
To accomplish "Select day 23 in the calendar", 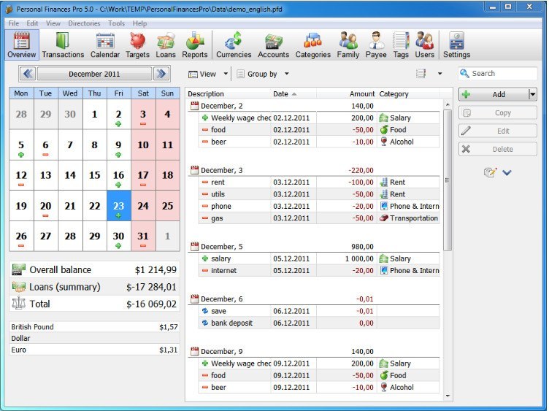I will pos(119,206).
